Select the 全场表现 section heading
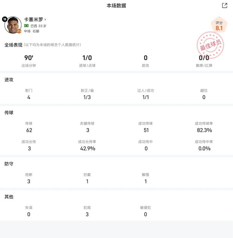The image size is (233, 238). tap(13, 45)
